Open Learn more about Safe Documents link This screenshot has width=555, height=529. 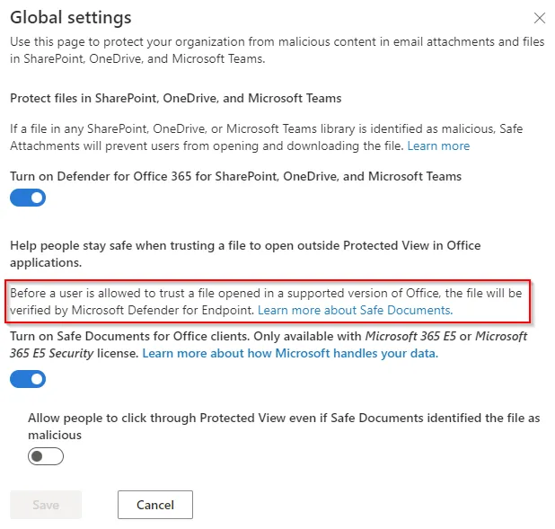click(x=355, y=310)
